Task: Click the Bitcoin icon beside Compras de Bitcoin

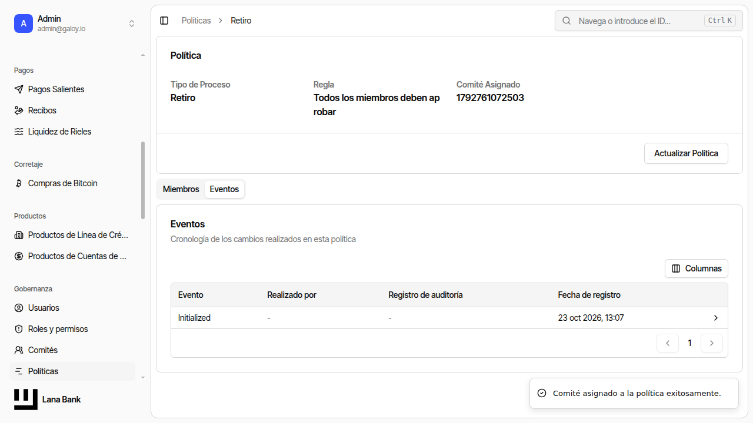Action: tap(19, 183)
